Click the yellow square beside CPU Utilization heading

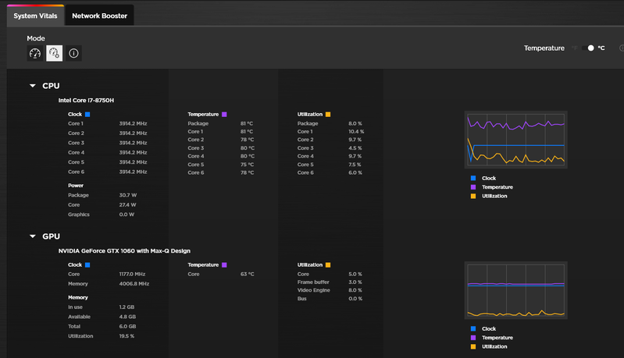click(x=328, y=114)
